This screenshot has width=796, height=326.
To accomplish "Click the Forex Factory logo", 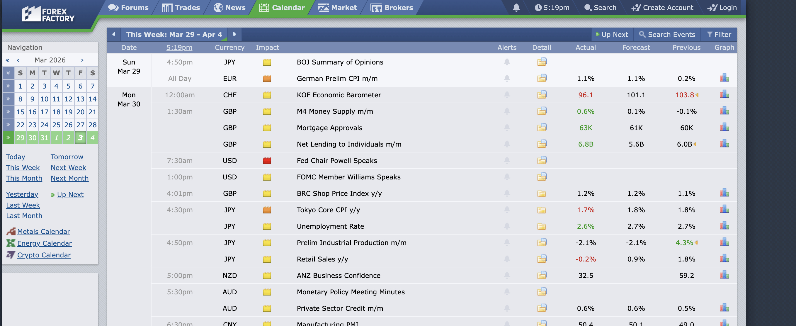I will pyautogui.click(x=48, y=15).
